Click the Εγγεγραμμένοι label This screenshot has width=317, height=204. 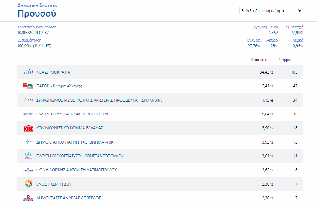click(x=264, y=27)
